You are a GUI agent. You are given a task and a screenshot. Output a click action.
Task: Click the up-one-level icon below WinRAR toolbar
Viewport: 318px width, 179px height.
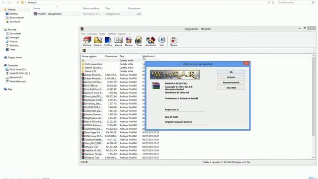coord(84,50)
